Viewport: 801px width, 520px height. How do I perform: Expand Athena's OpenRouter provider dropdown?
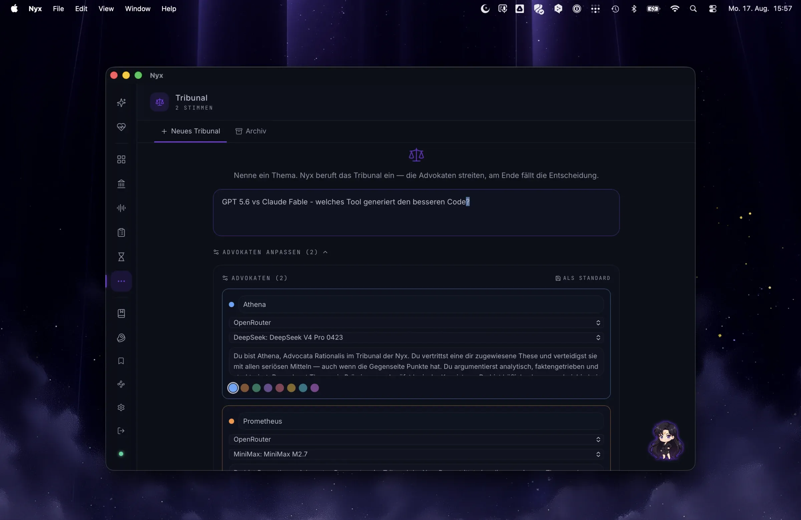point(416,323)
